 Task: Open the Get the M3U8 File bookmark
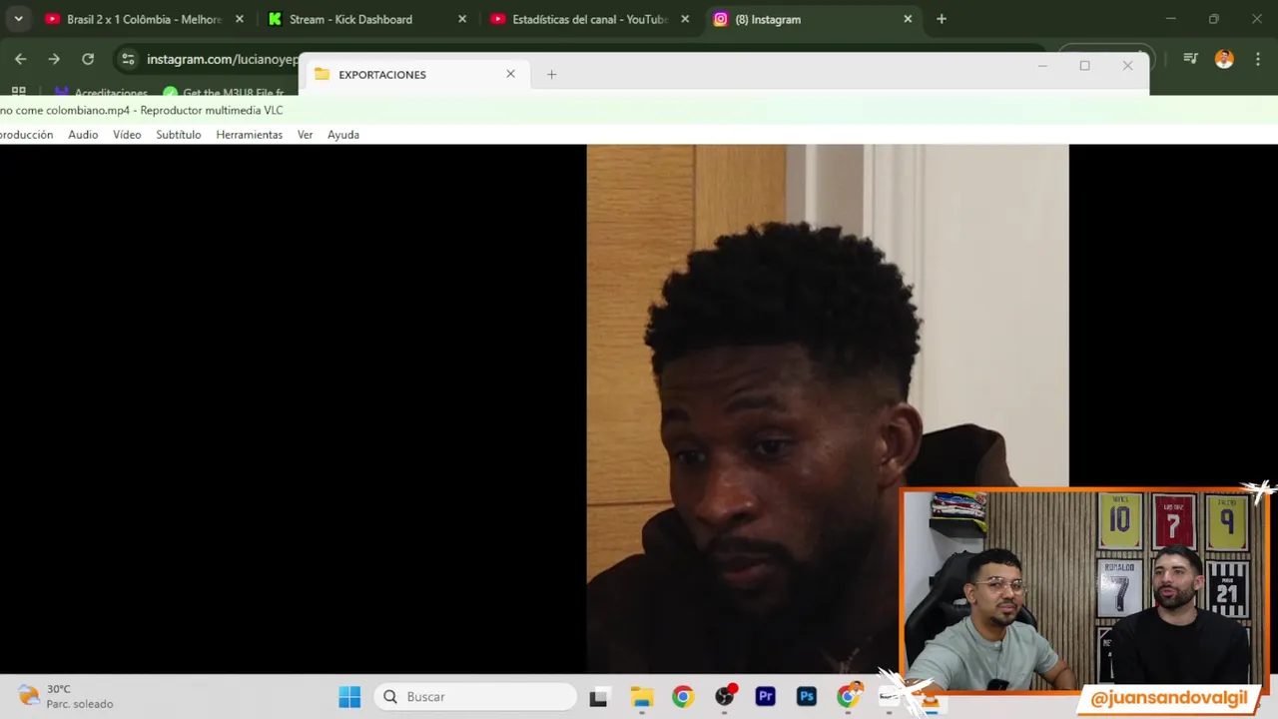point(224,93)
